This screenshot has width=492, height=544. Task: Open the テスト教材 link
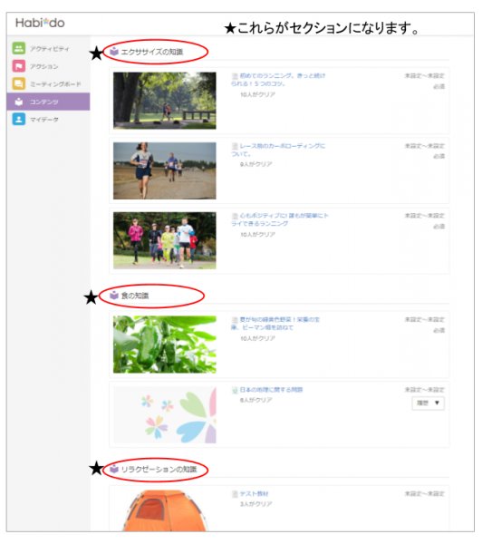point(254,494)
